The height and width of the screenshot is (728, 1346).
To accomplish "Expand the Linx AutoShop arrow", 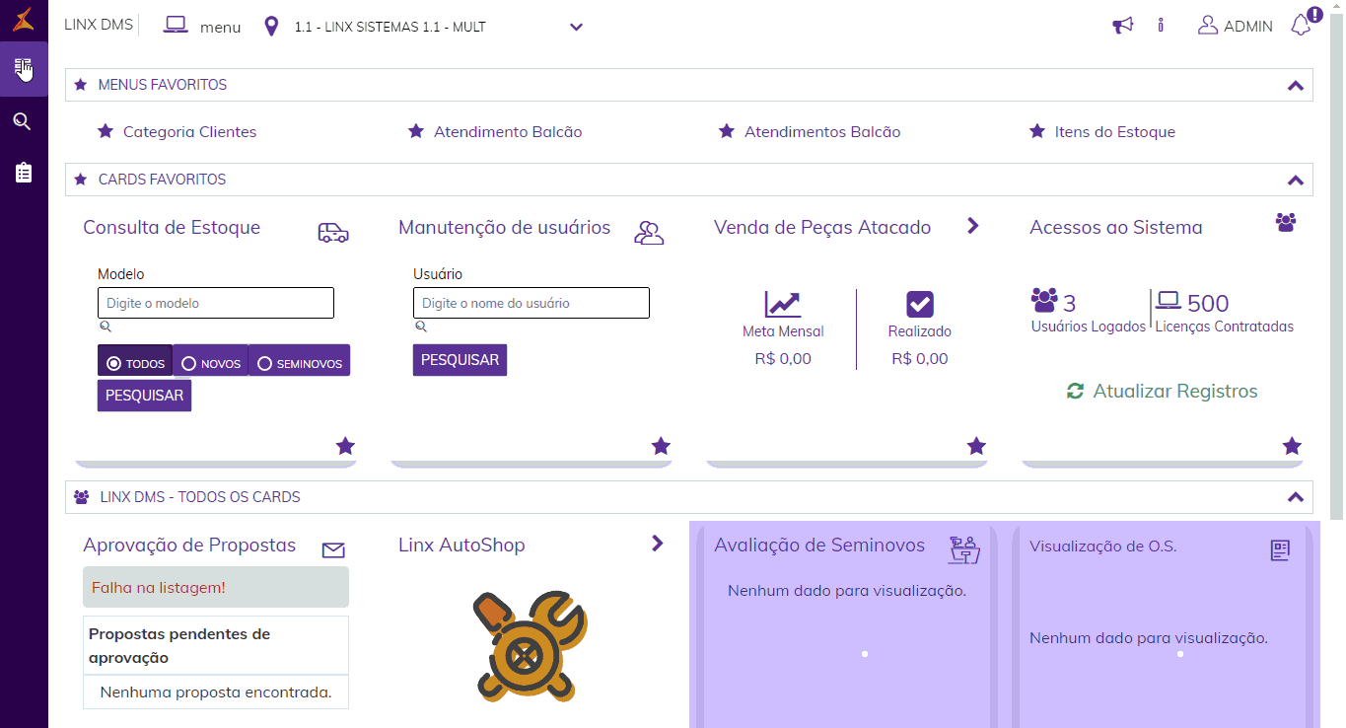I will (658, 544).
